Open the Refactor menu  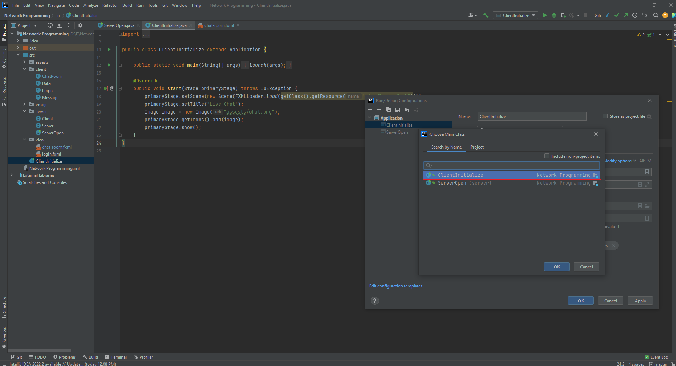pos(110,5)
